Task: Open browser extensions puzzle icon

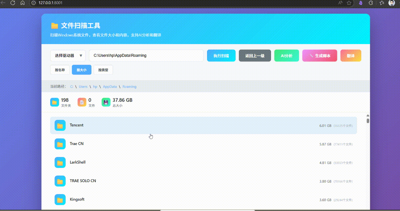Action: point(371,3)
